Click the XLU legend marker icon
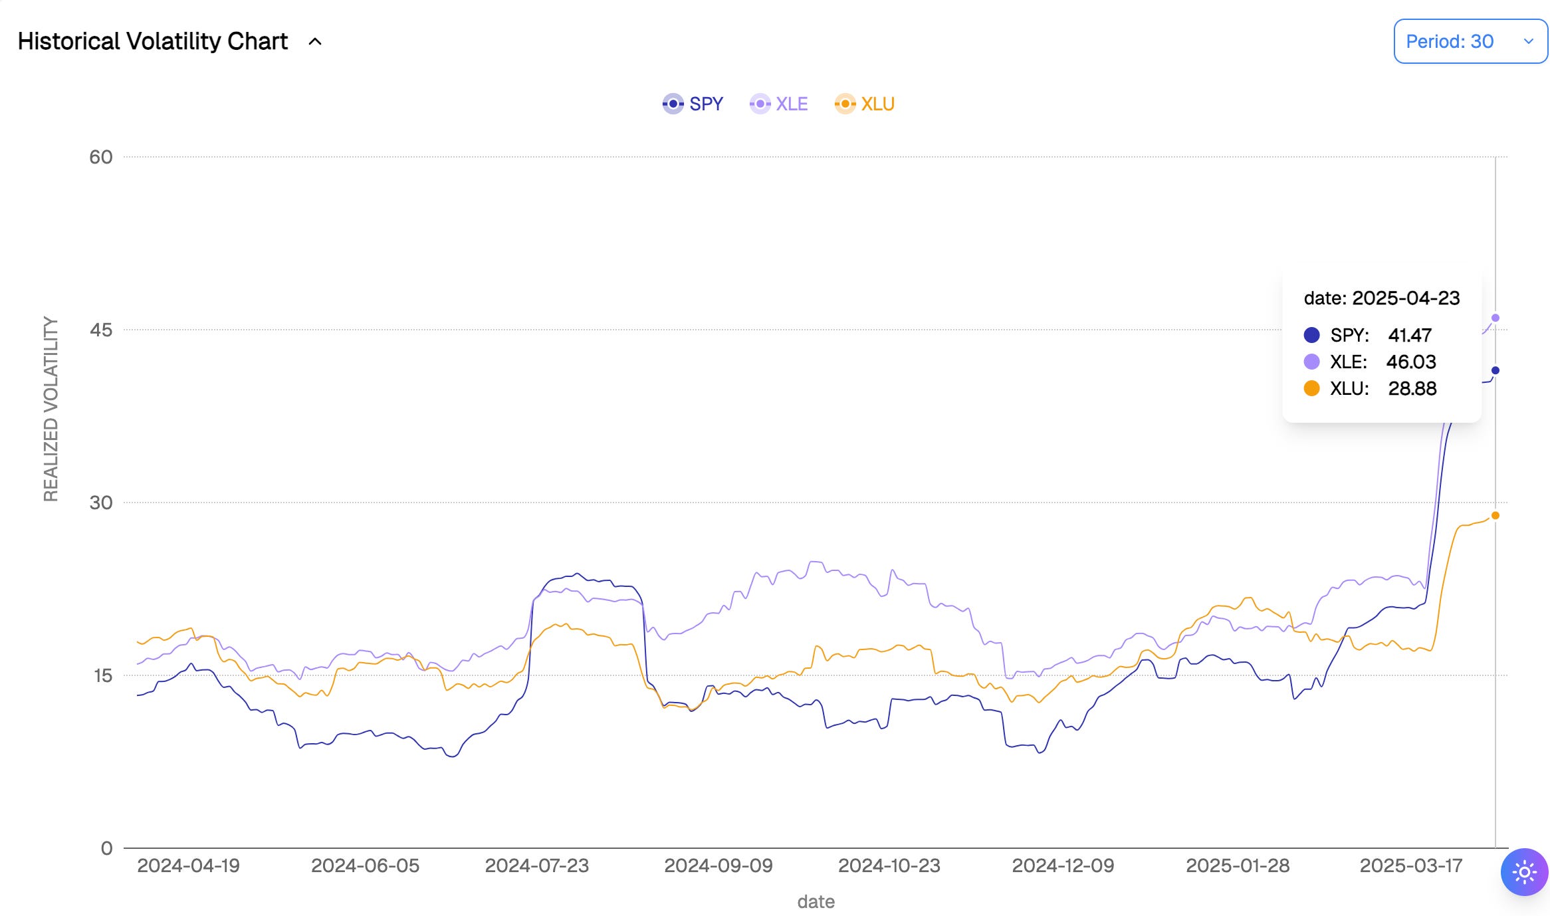 click(845, 104)
